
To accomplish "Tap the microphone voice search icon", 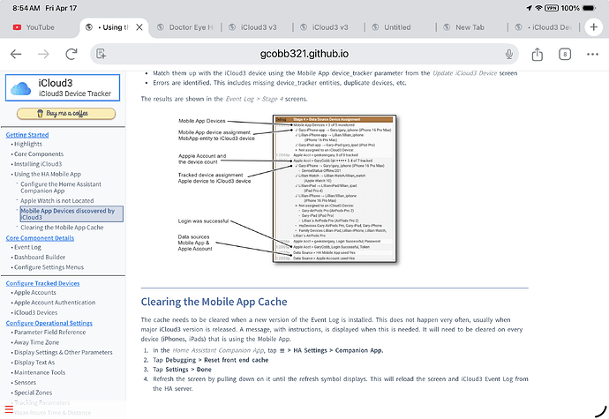I will tap(508, 54).
